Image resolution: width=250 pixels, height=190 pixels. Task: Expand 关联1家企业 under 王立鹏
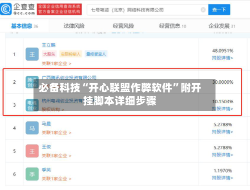[x=56, y=64]
